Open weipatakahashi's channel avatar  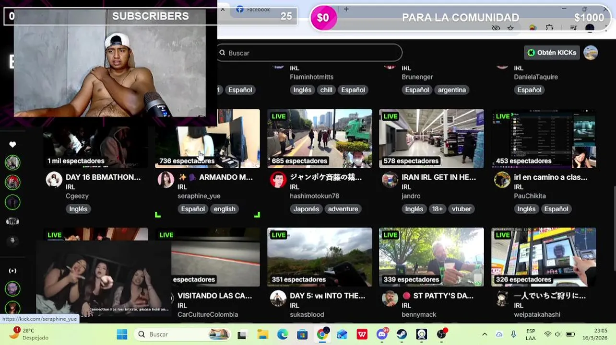click(x=502, y=299)
